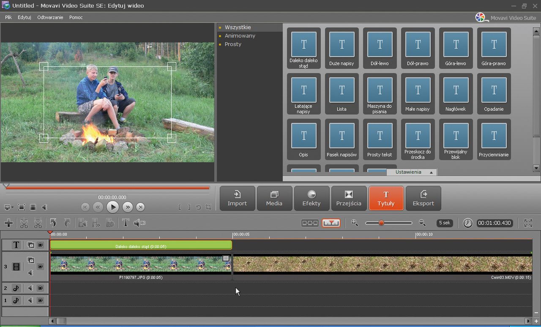
Task: Click the expand timeline arrows icon
Action: pyautogui.click(x=528, y=223)
